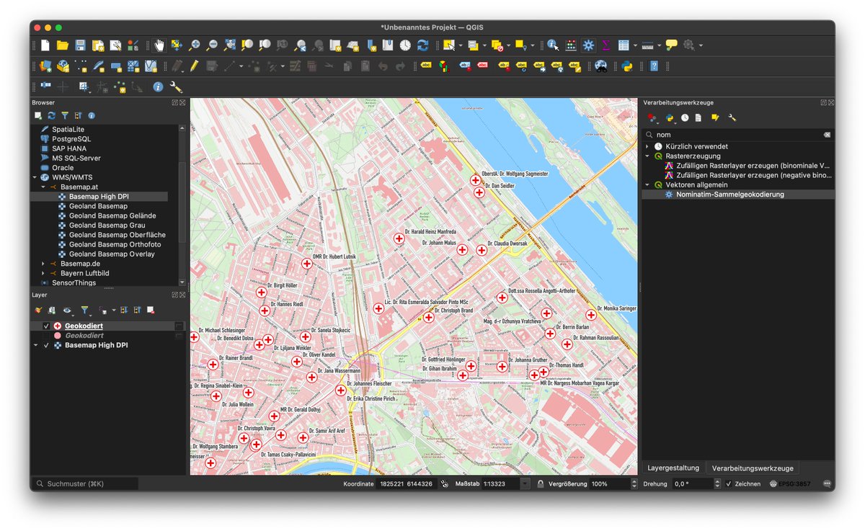The height and width of the screenshot is (531, 865).
Task: Open toolbox options wrench icon
Action: (732, 117)
